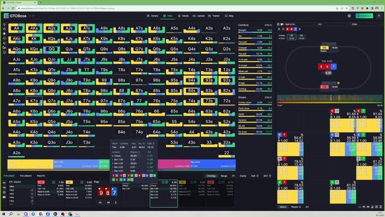This screenshot has width=385, height=217.
Task: Click the yellow player action tag near 3.00
Action: tap(69, 182)
